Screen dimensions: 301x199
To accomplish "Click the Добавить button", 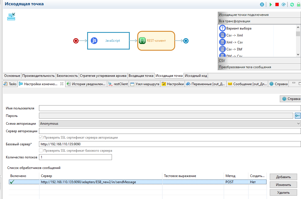I will pyautogui.click(x=283, y=177).
